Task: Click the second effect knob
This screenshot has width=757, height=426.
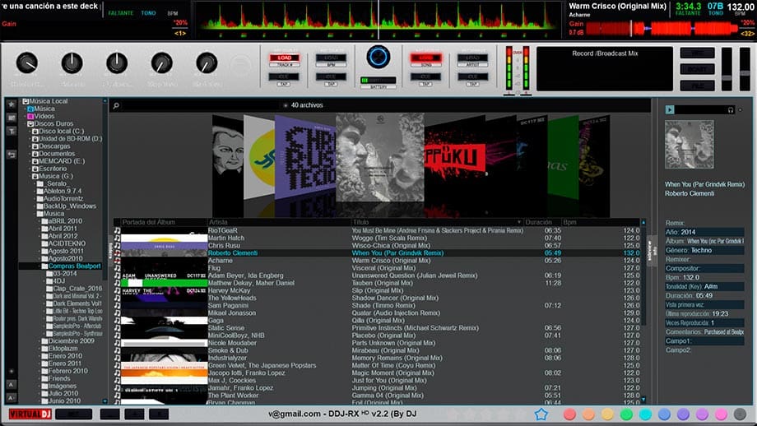Action: pyautogui.click(x=72, y=63)
